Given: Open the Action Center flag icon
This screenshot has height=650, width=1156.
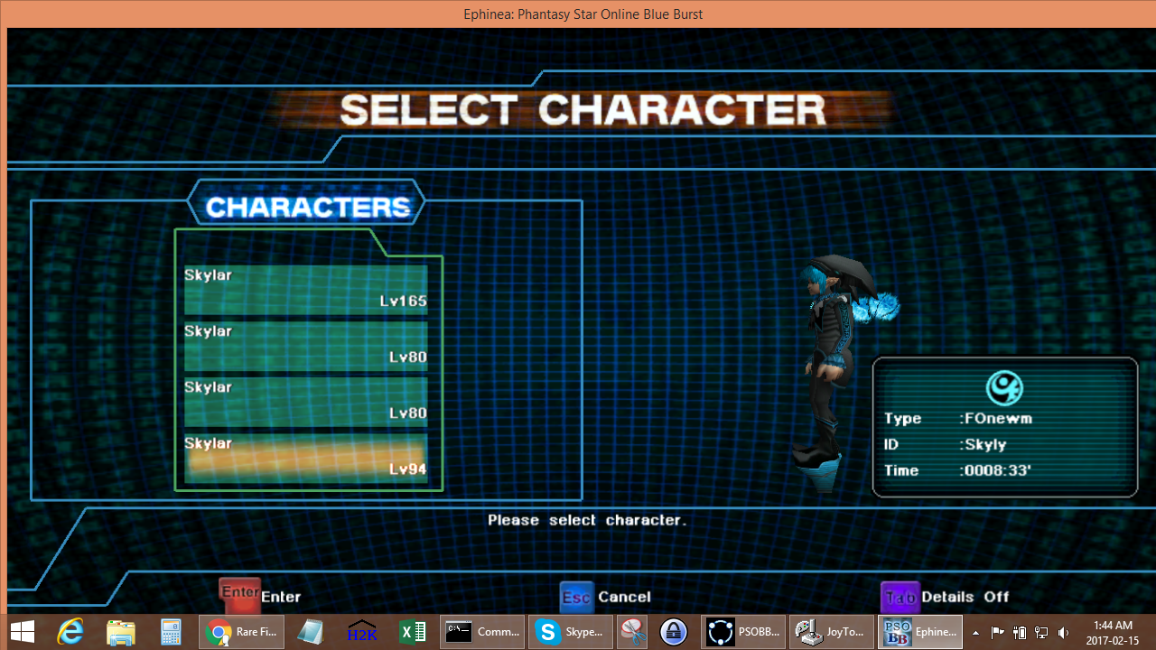Looking at the screenshot, I should point(998,633).
